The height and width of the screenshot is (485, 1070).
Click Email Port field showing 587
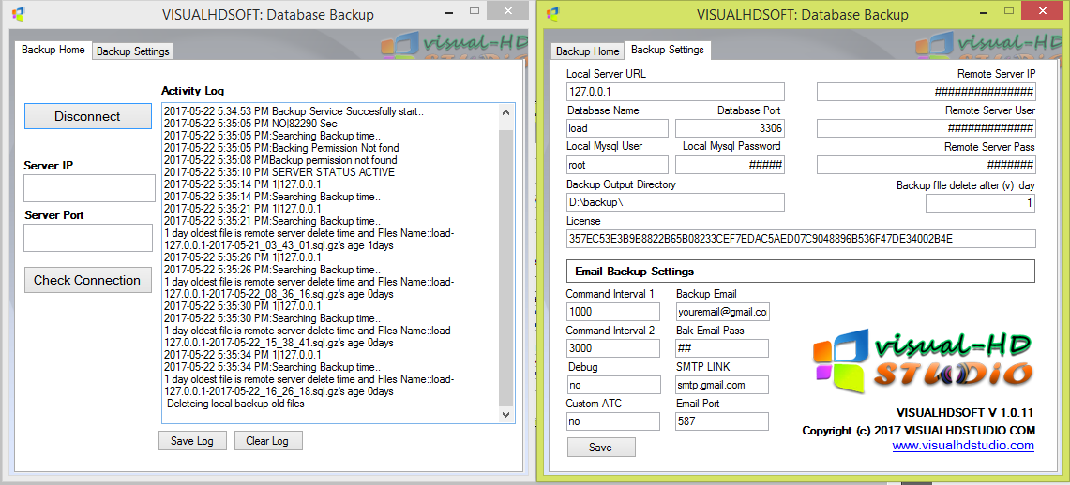[x=722, y=421]
